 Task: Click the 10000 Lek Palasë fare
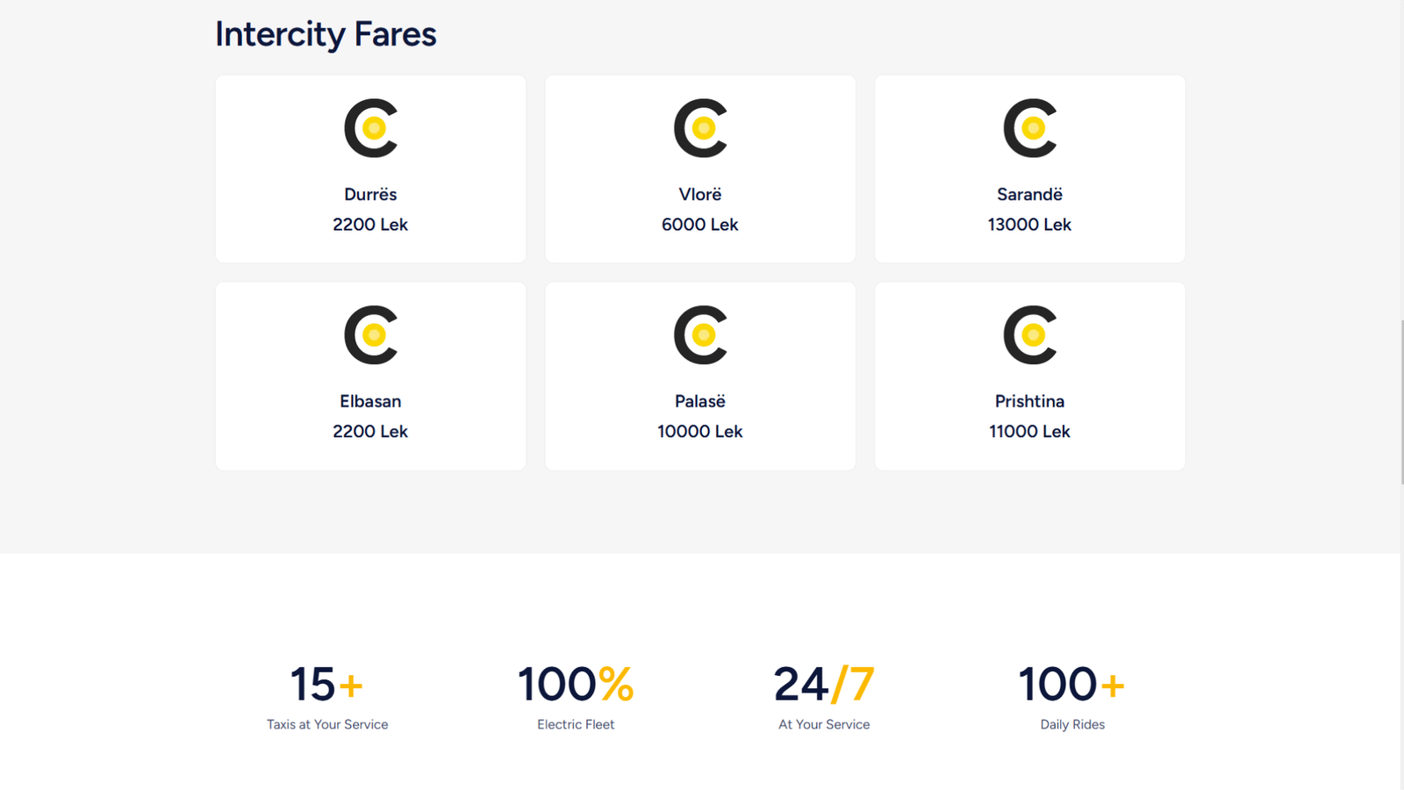tap(700, 431)
